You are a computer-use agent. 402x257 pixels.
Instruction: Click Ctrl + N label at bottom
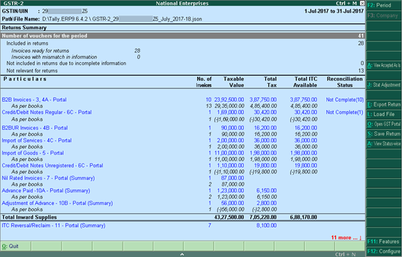345,254
